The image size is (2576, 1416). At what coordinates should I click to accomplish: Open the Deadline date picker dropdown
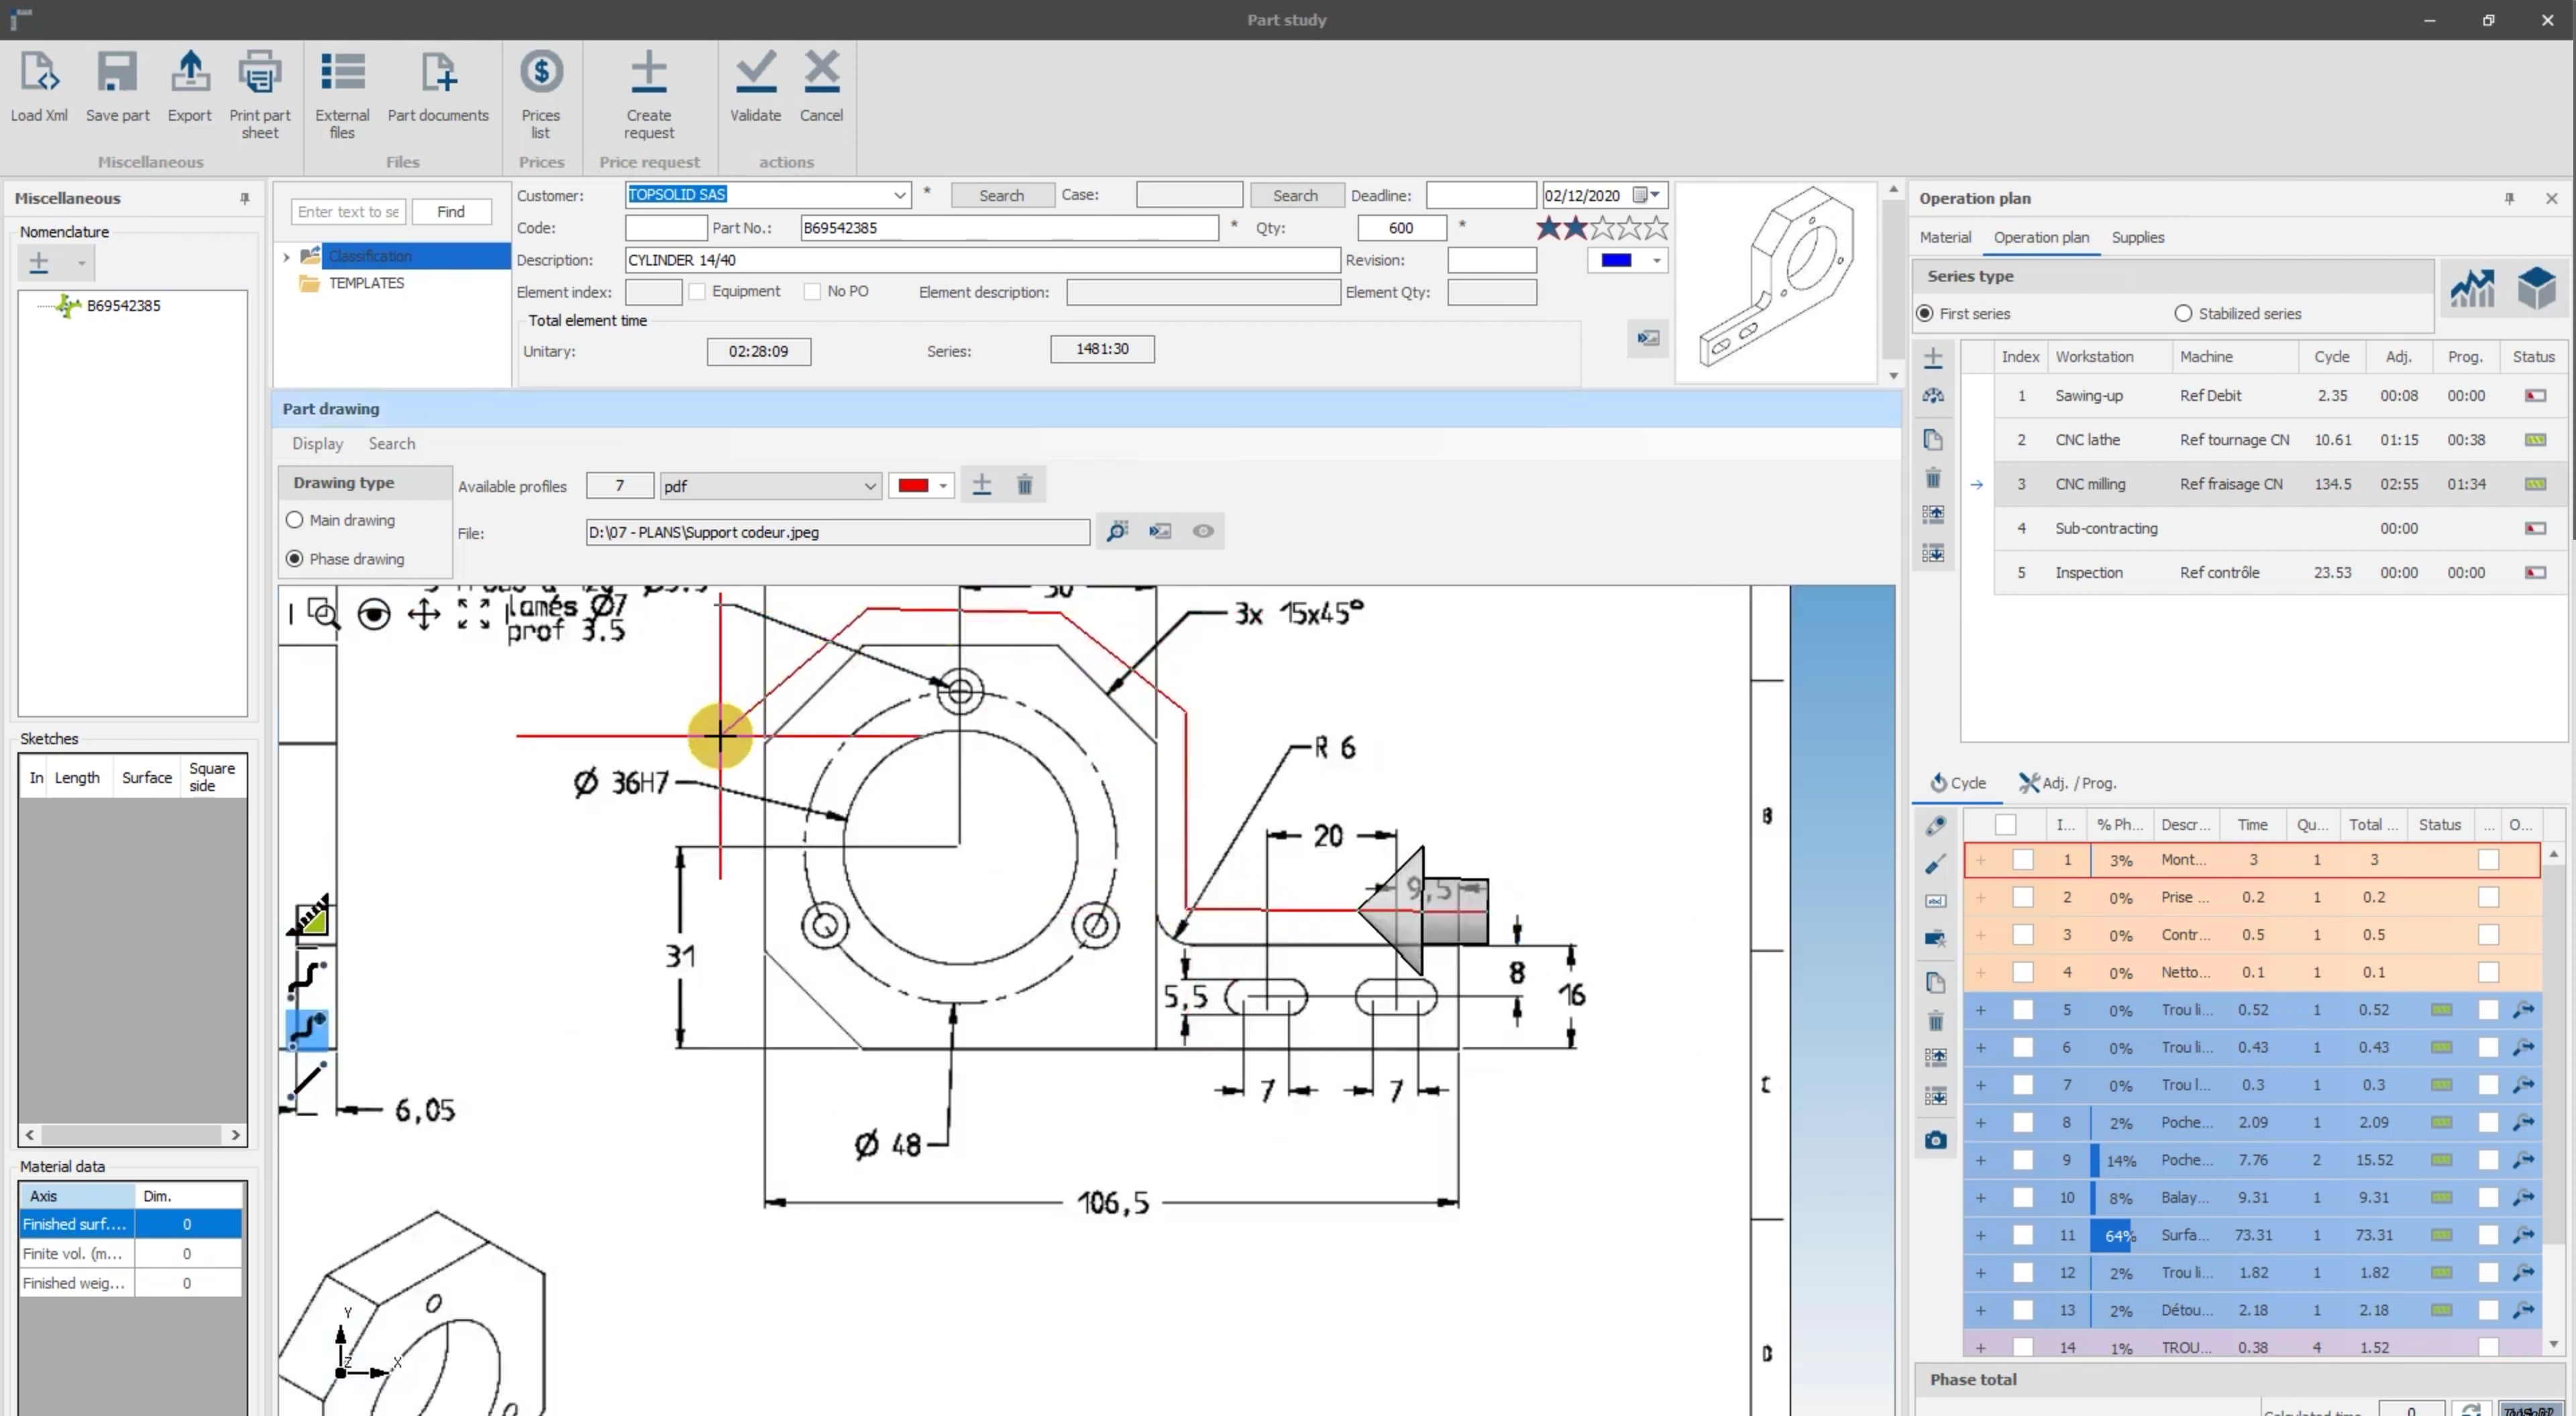[x=1656, y=195]
